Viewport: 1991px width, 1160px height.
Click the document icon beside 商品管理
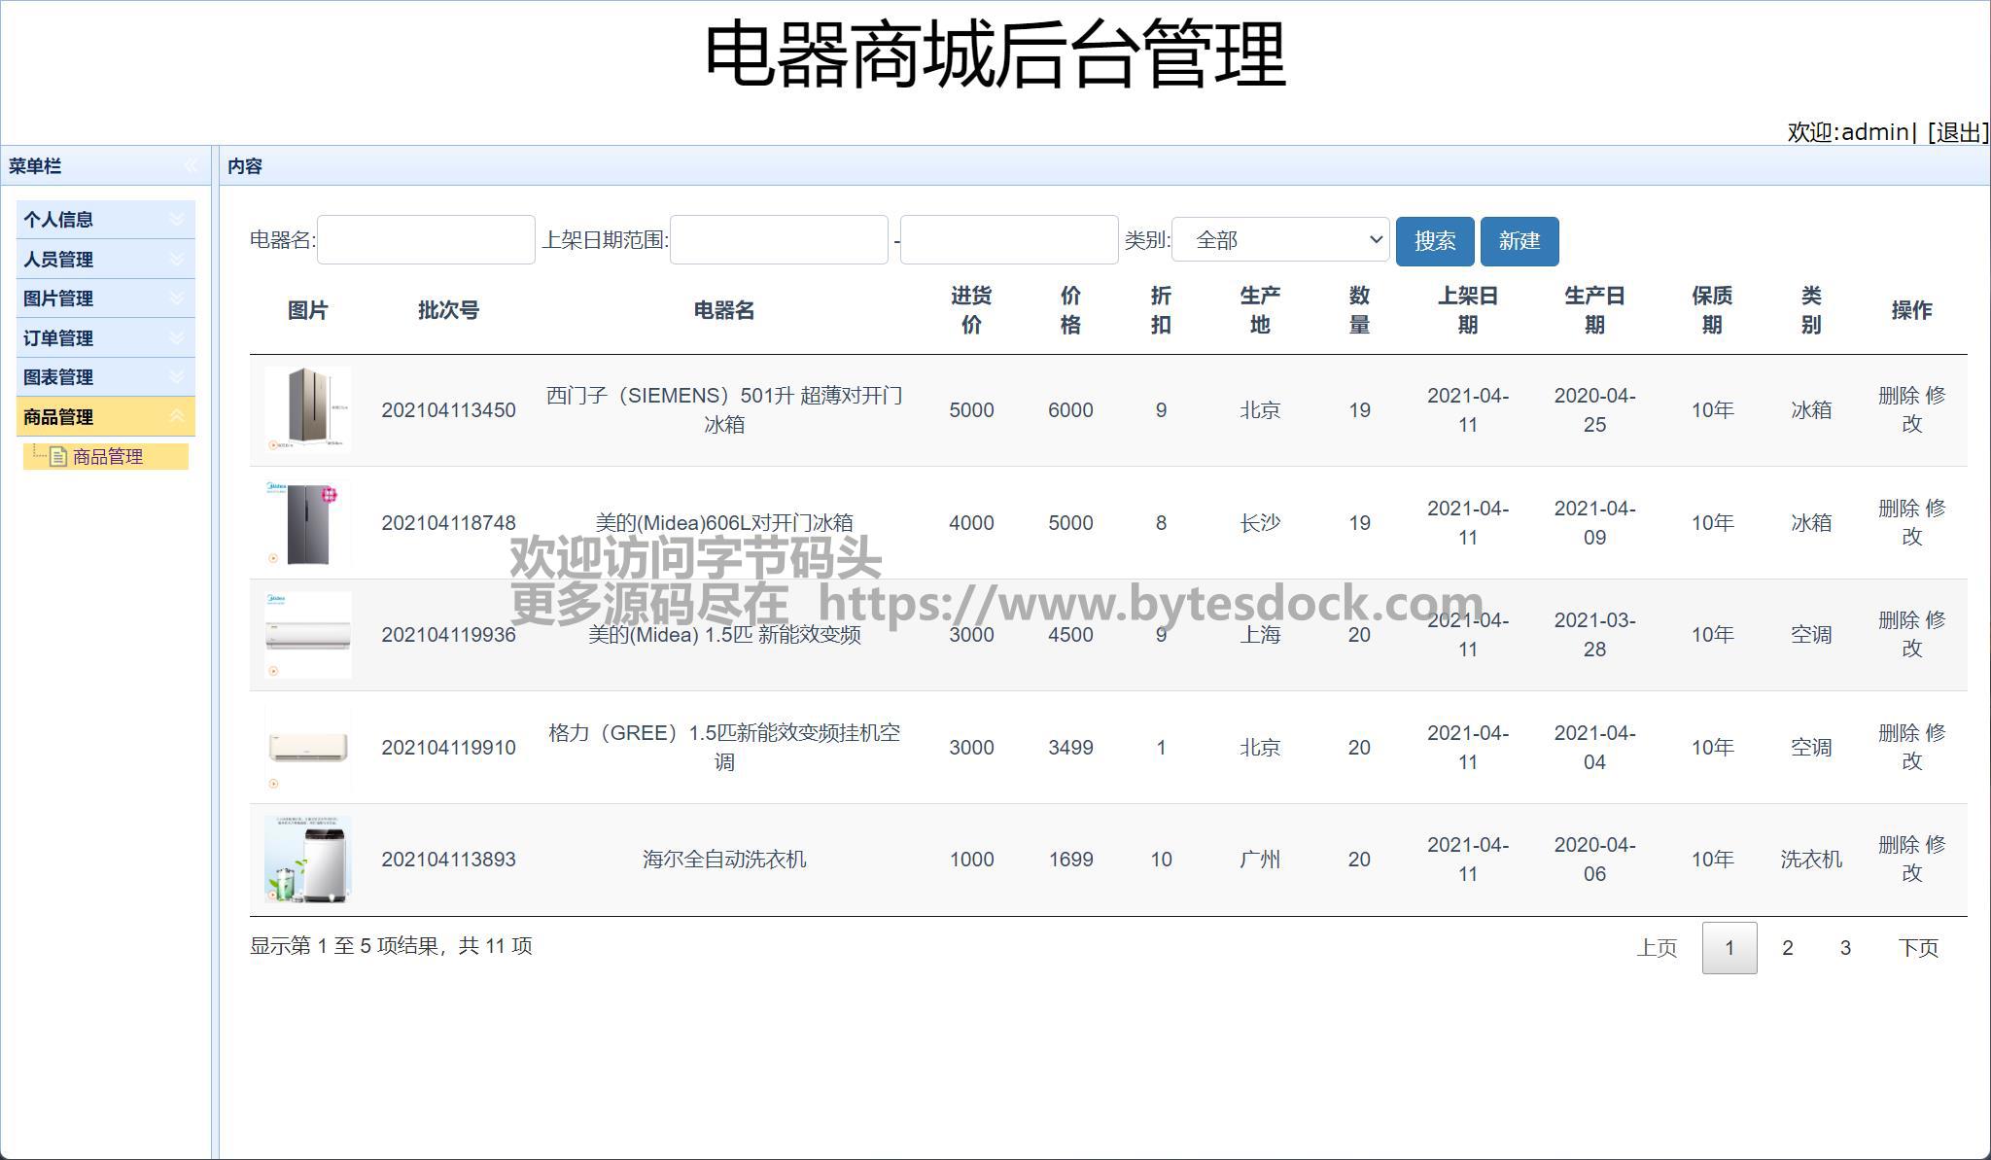[58, 457]
